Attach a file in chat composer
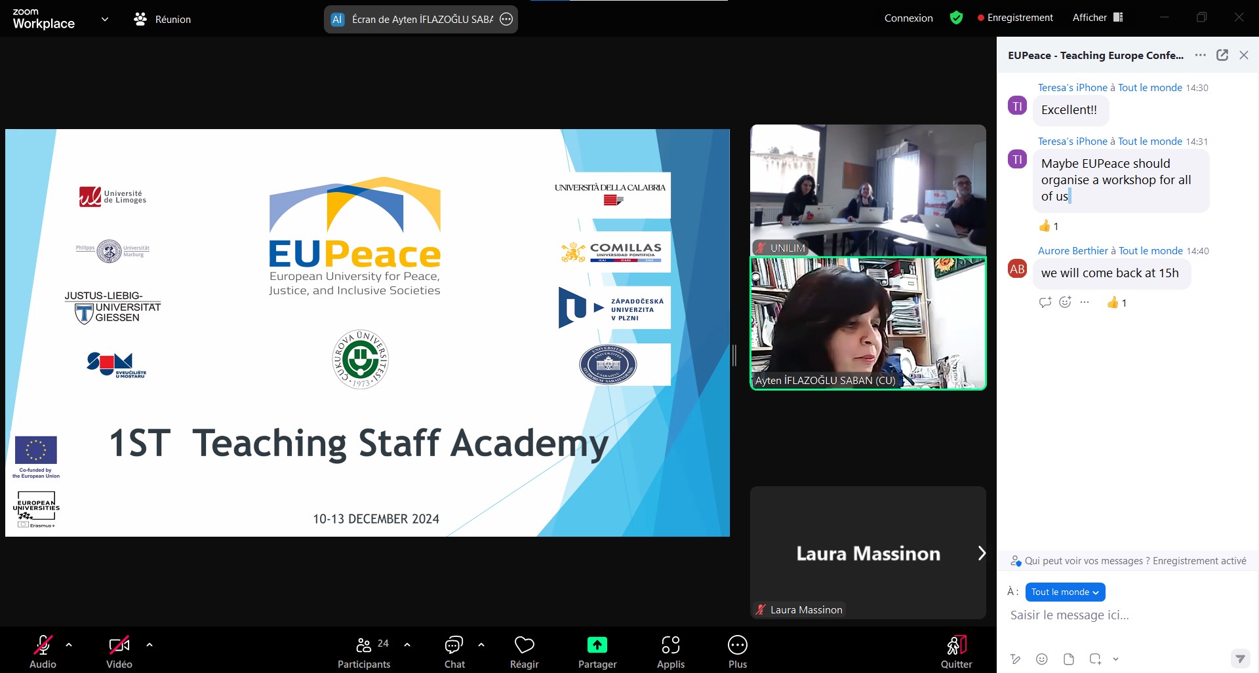The height and width of the screenshot is (673, 1259). pos(1069,659)
